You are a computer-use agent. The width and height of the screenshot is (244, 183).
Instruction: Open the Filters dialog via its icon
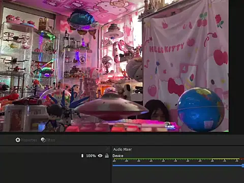[43, 140]
